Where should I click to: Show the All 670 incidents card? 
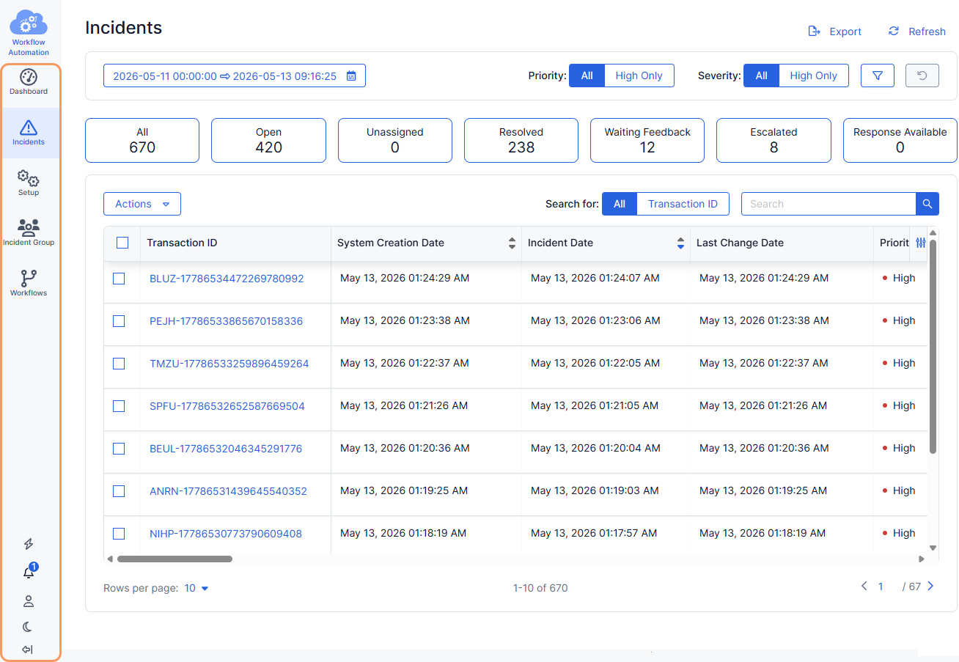[142, 140]
